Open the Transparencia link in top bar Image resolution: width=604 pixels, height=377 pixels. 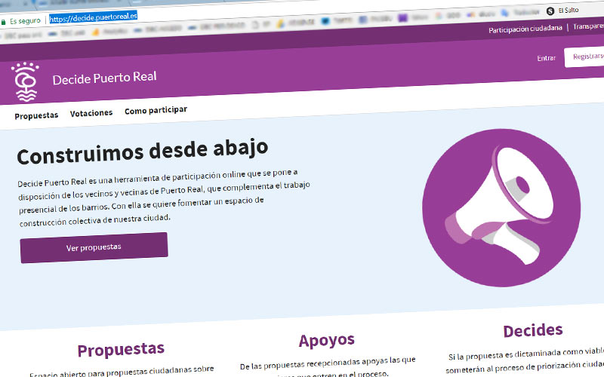click(587, 27)
